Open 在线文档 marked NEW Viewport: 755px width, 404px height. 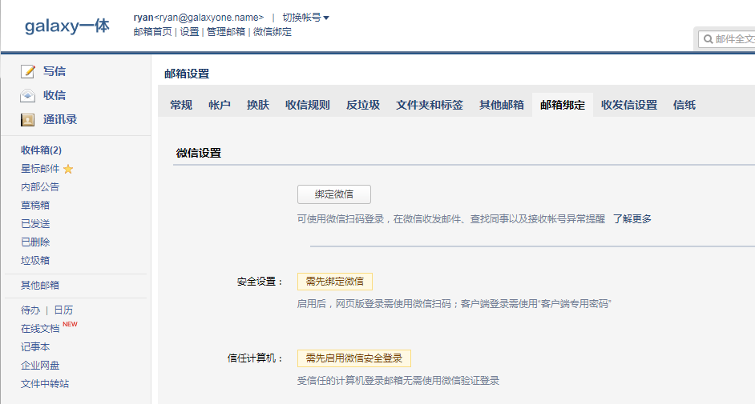[41, 329]
